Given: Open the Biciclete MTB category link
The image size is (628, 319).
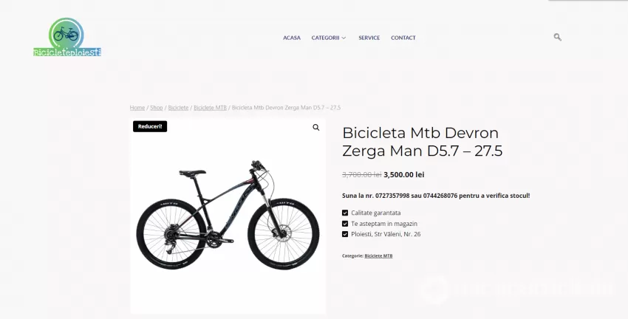Looking at the screenshot, I should pos(378,255).
